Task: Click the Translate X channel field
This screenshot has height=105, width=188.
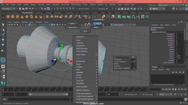Action: pos(179,34)
